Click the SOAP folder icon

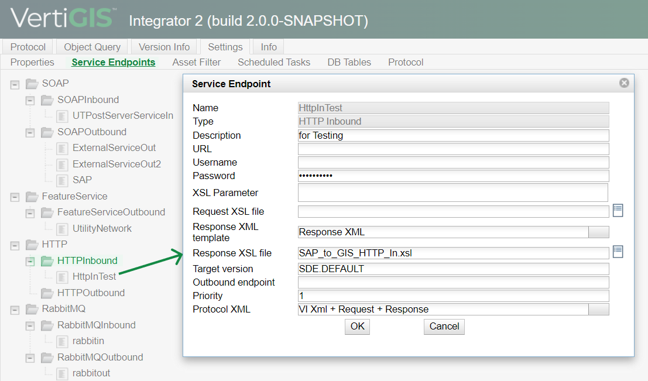point(32,84)
